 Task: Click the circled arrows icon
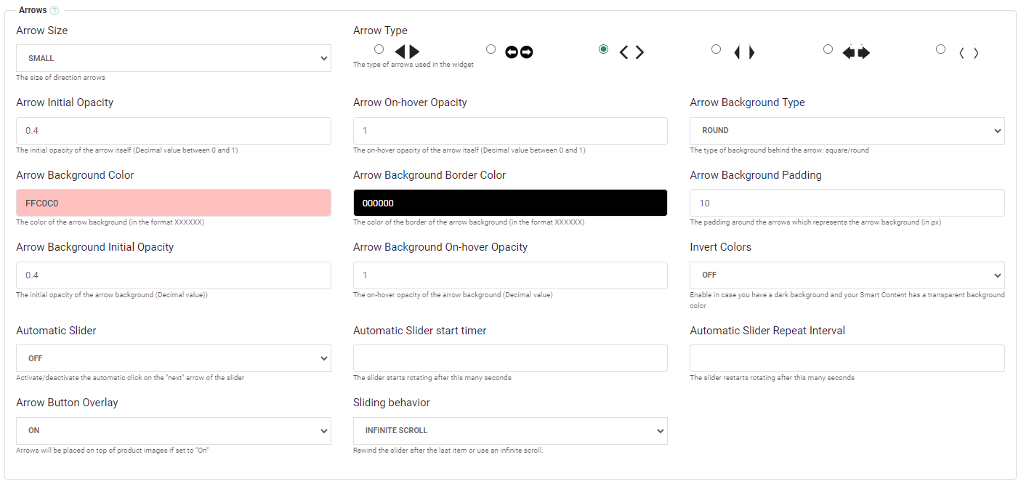pyautogui.click(x=519, y=52)
